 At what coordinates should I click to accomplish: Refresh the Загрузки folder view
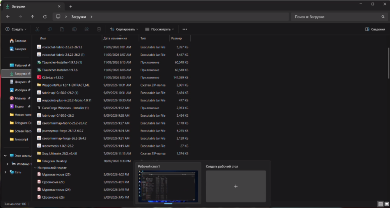[45, 17]
